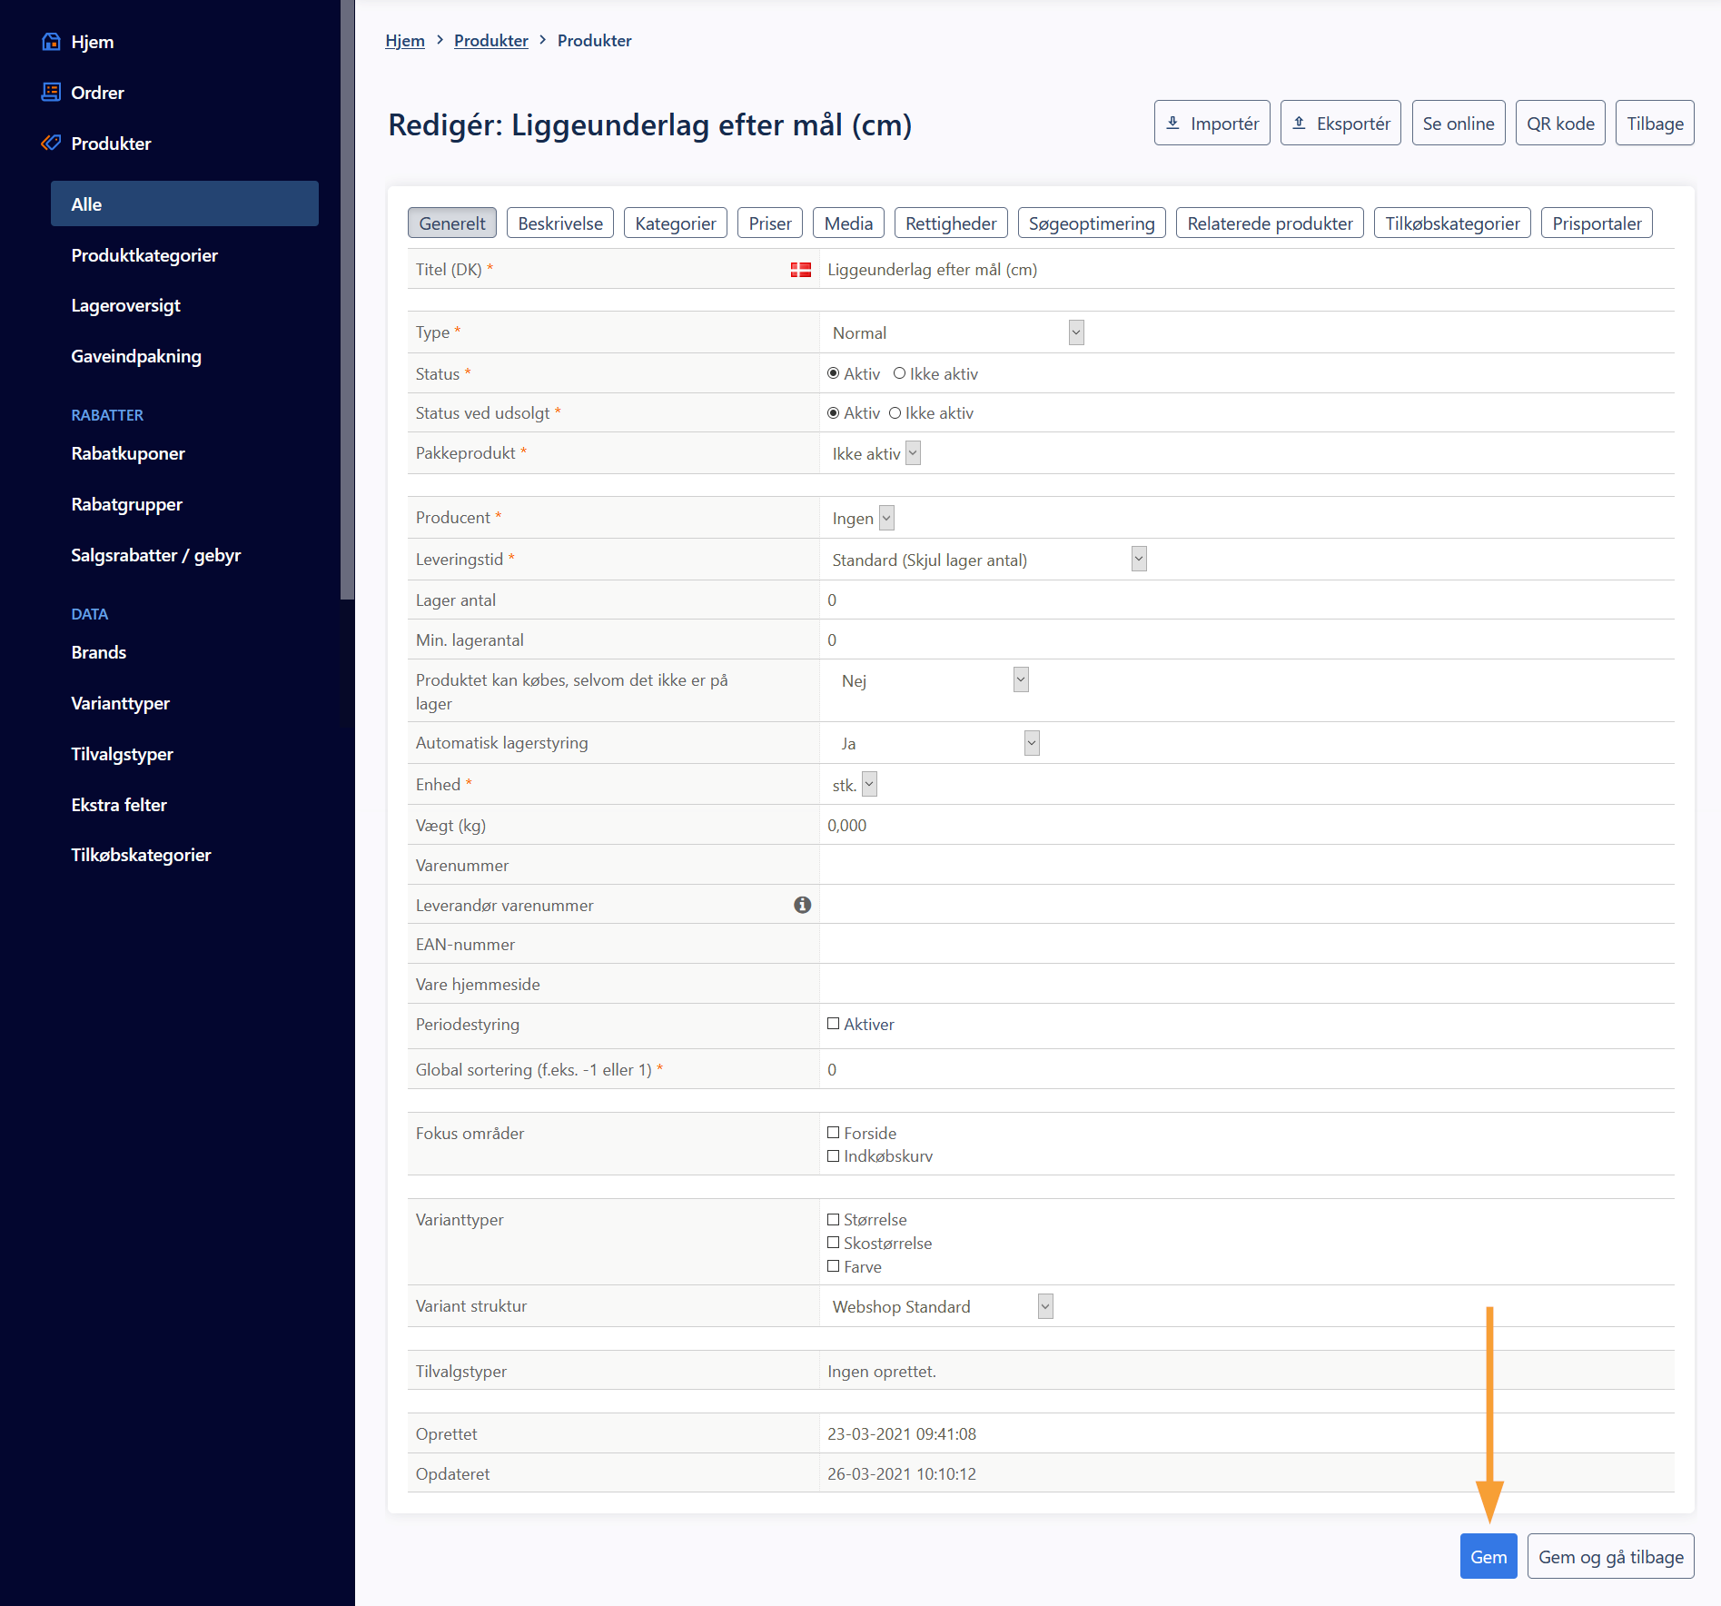Click the EAN-nummer input field
Screen dimensions: 1721x1606
point(1246,945)
